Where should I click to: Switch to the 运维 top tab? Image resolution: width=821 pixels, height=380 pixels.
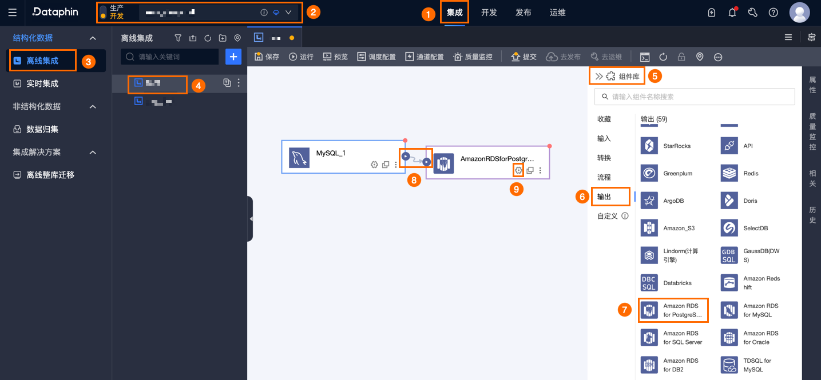click(558, 12)
